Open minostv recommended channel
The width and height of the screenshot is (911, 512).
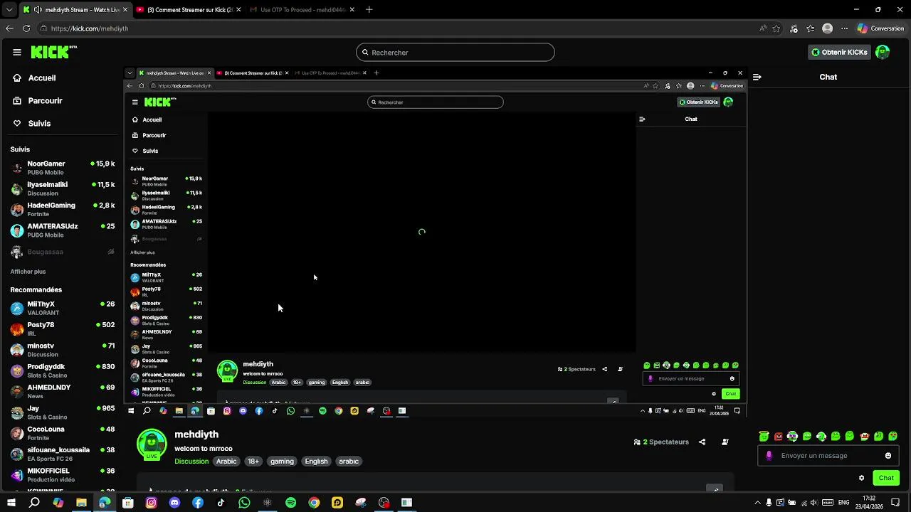tap(63, 350)
